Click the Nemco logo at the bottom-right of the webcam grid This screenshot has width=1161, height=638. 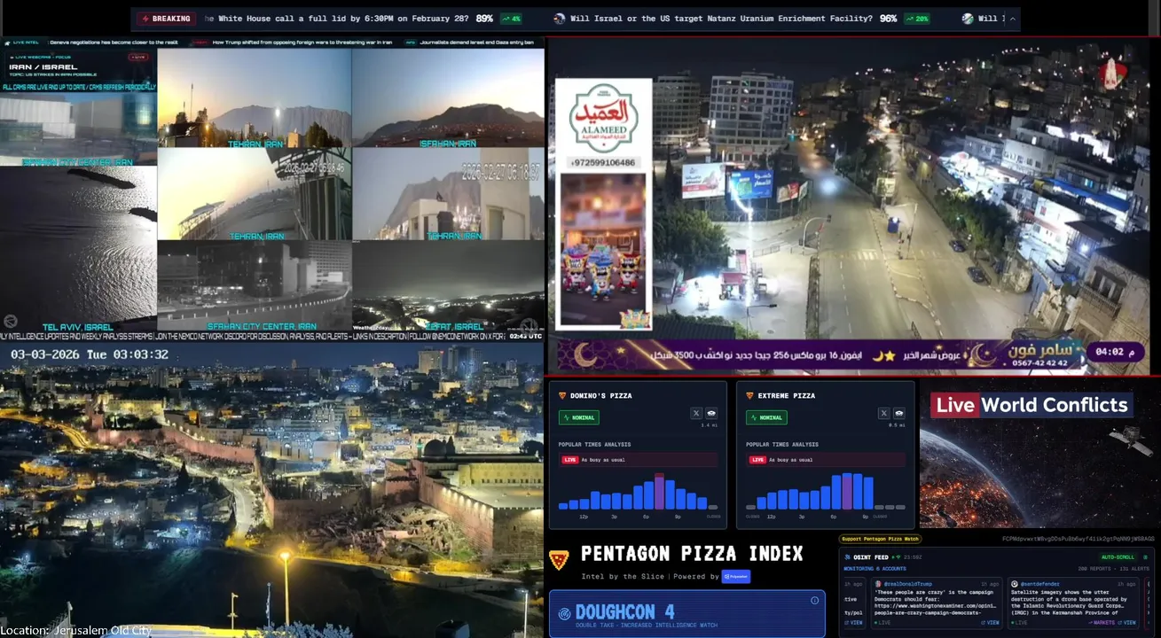pyautogui.click(x=530, y=324)
